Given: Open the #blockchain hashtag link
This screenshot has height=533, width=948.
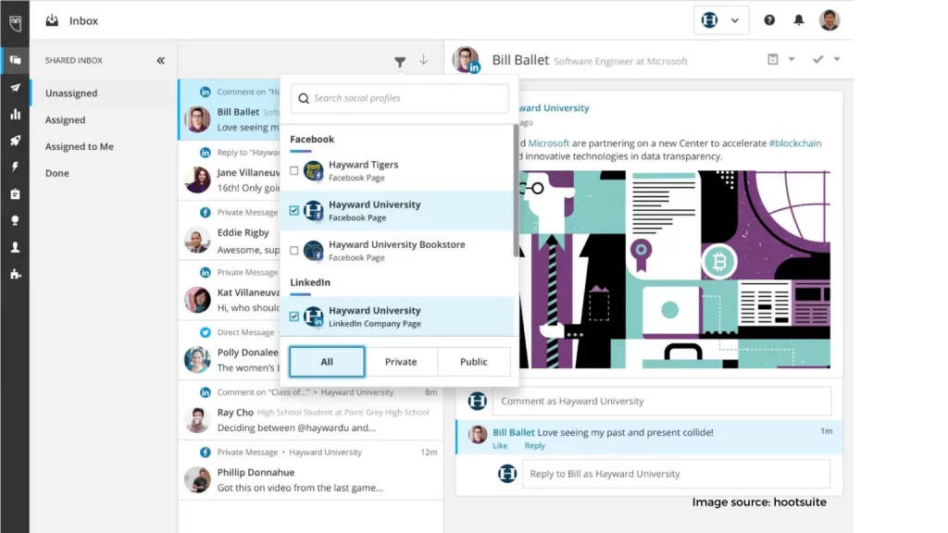Looking at the screenshot, I should pos(795,143).
